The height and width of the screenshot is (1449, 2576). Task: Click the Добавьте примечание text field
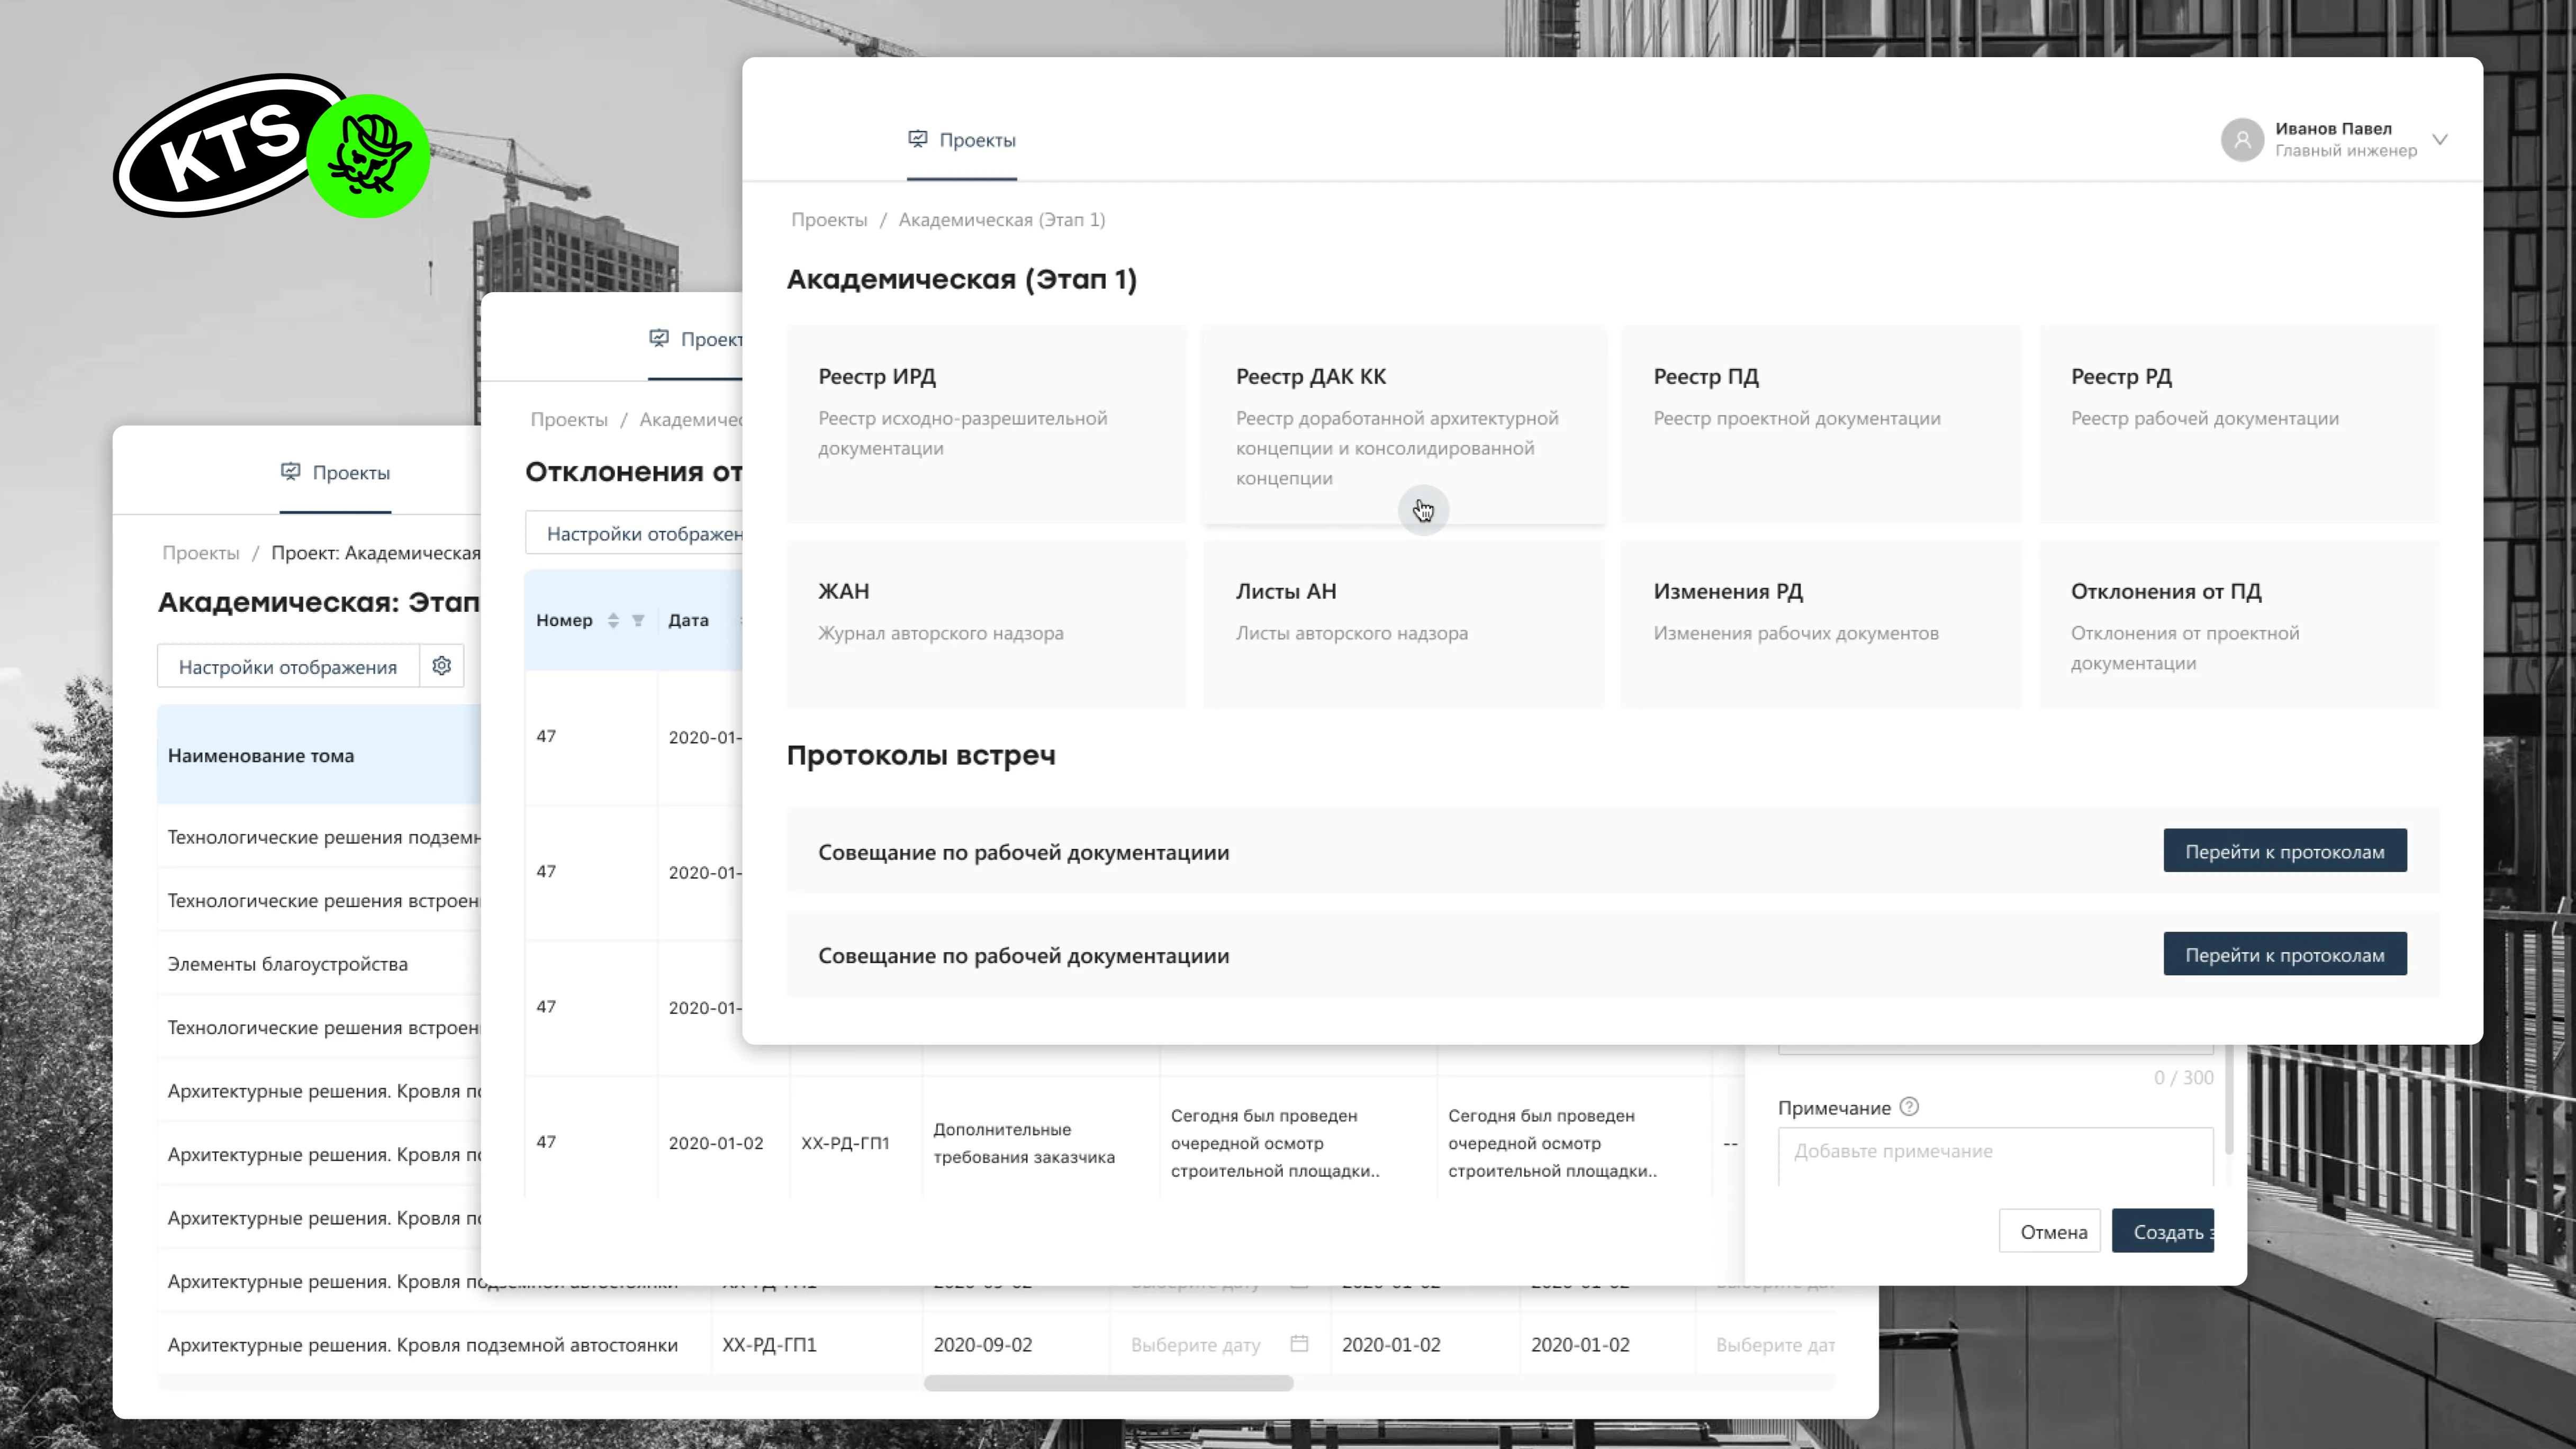click(x=1994, y=1152)
